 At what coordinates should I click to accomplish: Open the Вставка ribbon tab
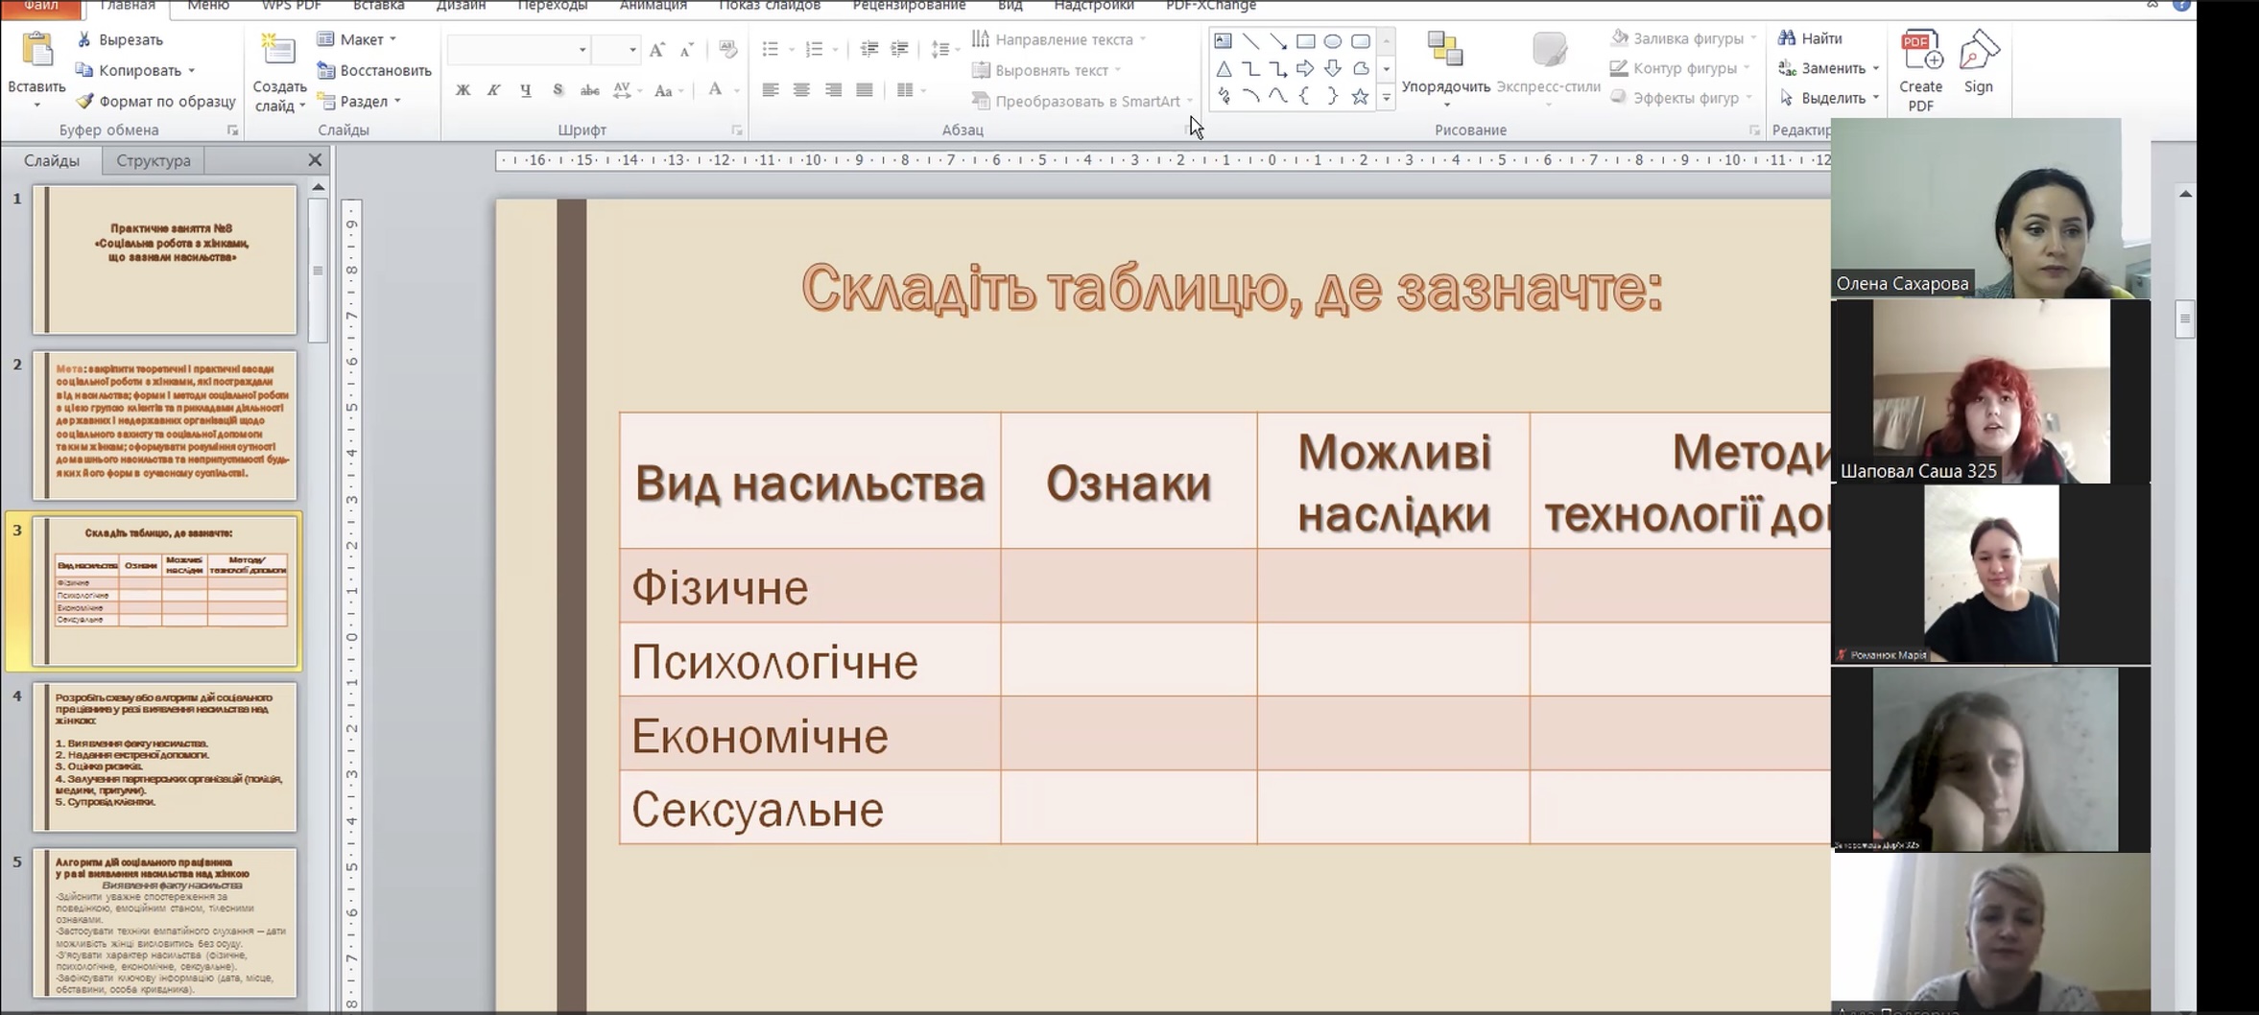pyautogui.click(x=378, y=6)
